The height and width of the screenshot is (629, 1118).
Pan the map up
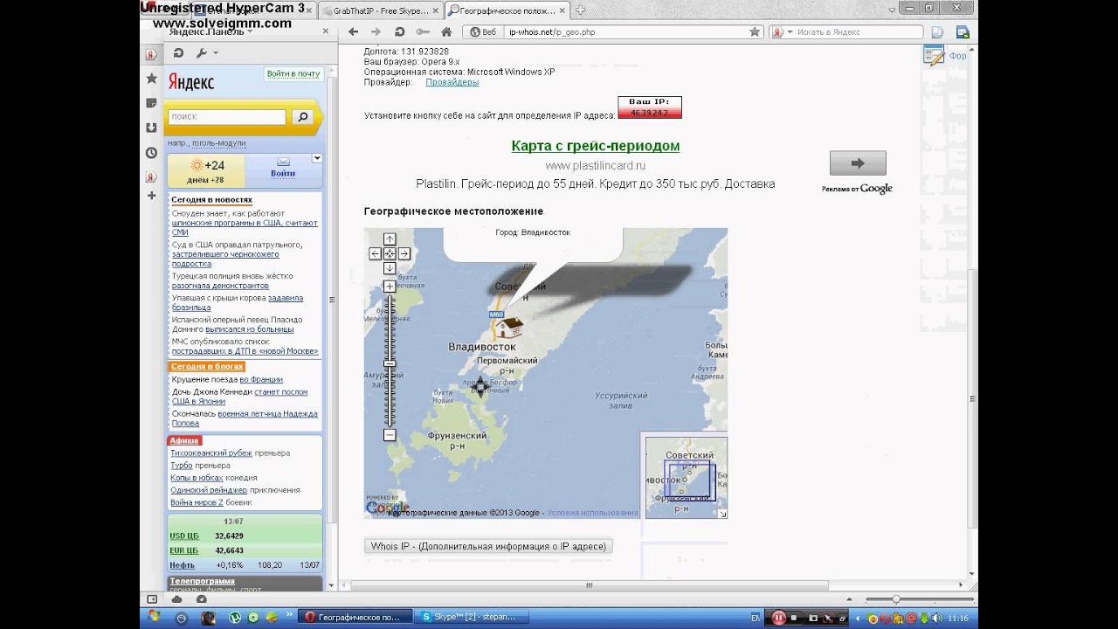point(390,239)
